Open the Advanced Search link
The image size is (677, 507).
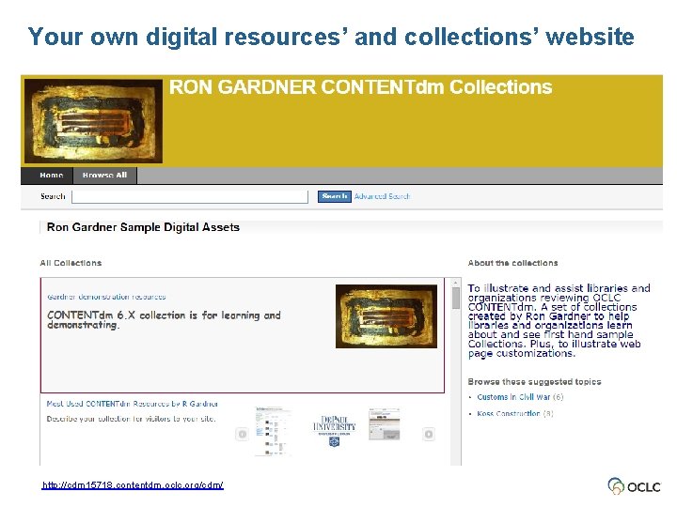[x=382, y=196]
